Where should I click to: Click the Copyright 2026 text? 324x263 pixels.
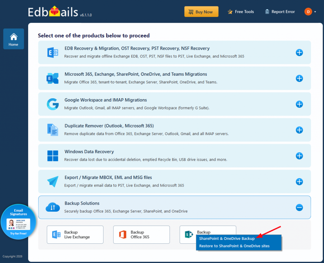12,256
